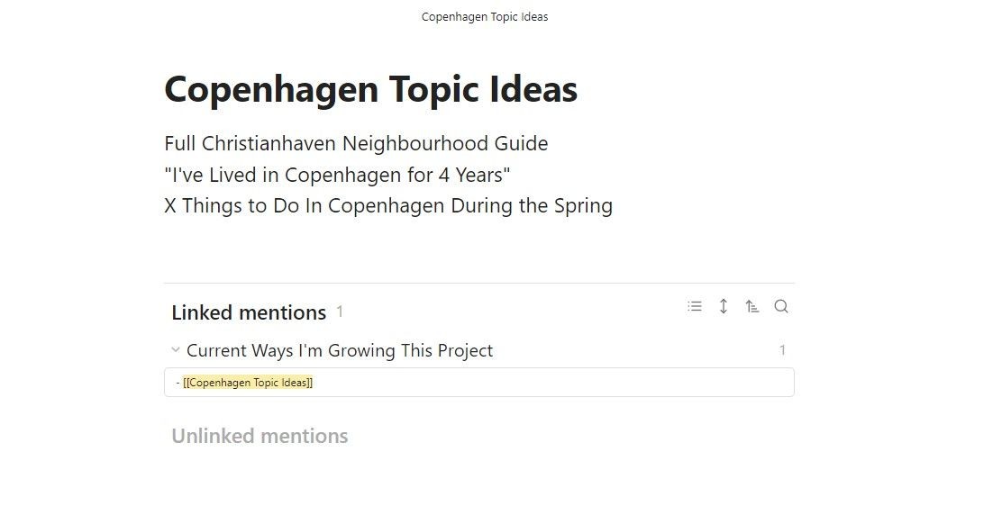Viewport: 1002px width, 506px height.
Task: Place cursor in 'Full Christianhaven Neighbourhood Guide' line
Action: coord(356,144)
